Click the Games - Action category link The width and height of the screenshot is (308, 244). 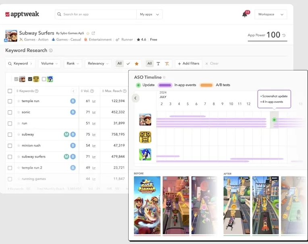point(36,40)
